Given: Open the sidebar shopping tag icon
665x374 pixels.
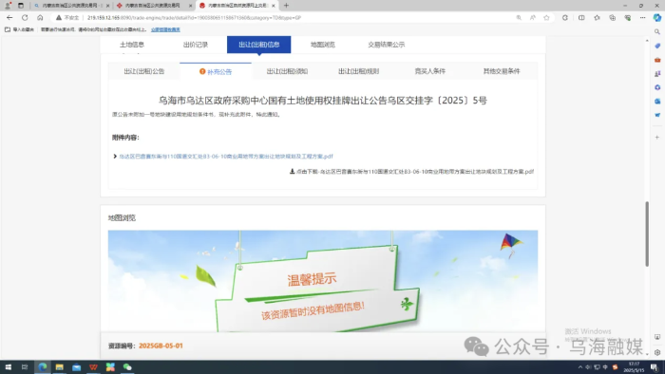Looking at the screenshot, I should [x=657, y=46].
